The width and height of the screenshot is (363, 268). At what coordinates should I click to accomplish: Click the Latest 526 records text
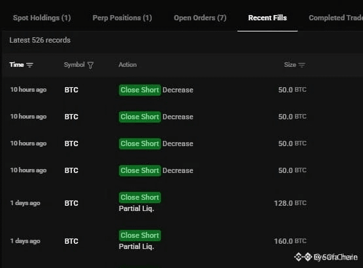(40, 40)
